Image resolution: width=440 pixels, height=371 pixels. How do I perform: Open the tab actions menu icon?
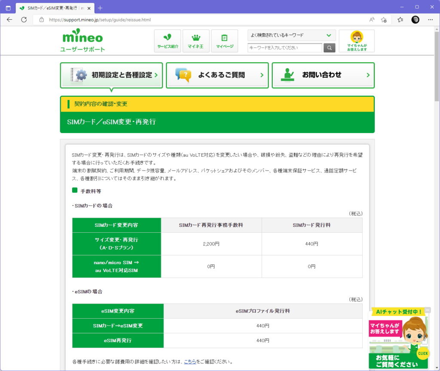8,8
